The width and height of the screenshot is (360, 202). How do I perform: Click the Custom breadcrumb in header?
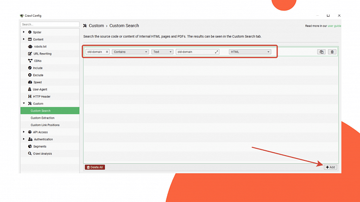click(96, 26)
